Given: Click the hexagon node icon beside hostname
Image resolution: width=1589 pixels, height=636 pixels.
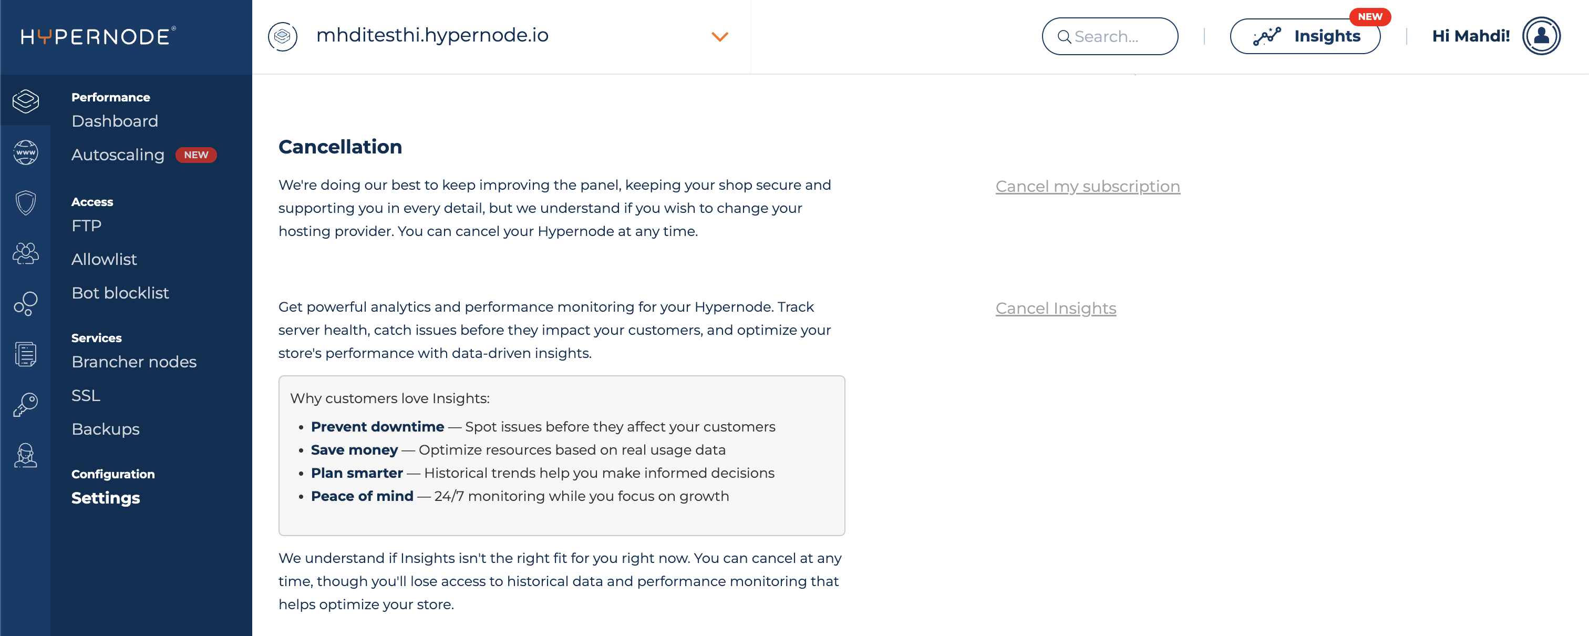Looking at the screenshot, I should [x=283, y=36].
